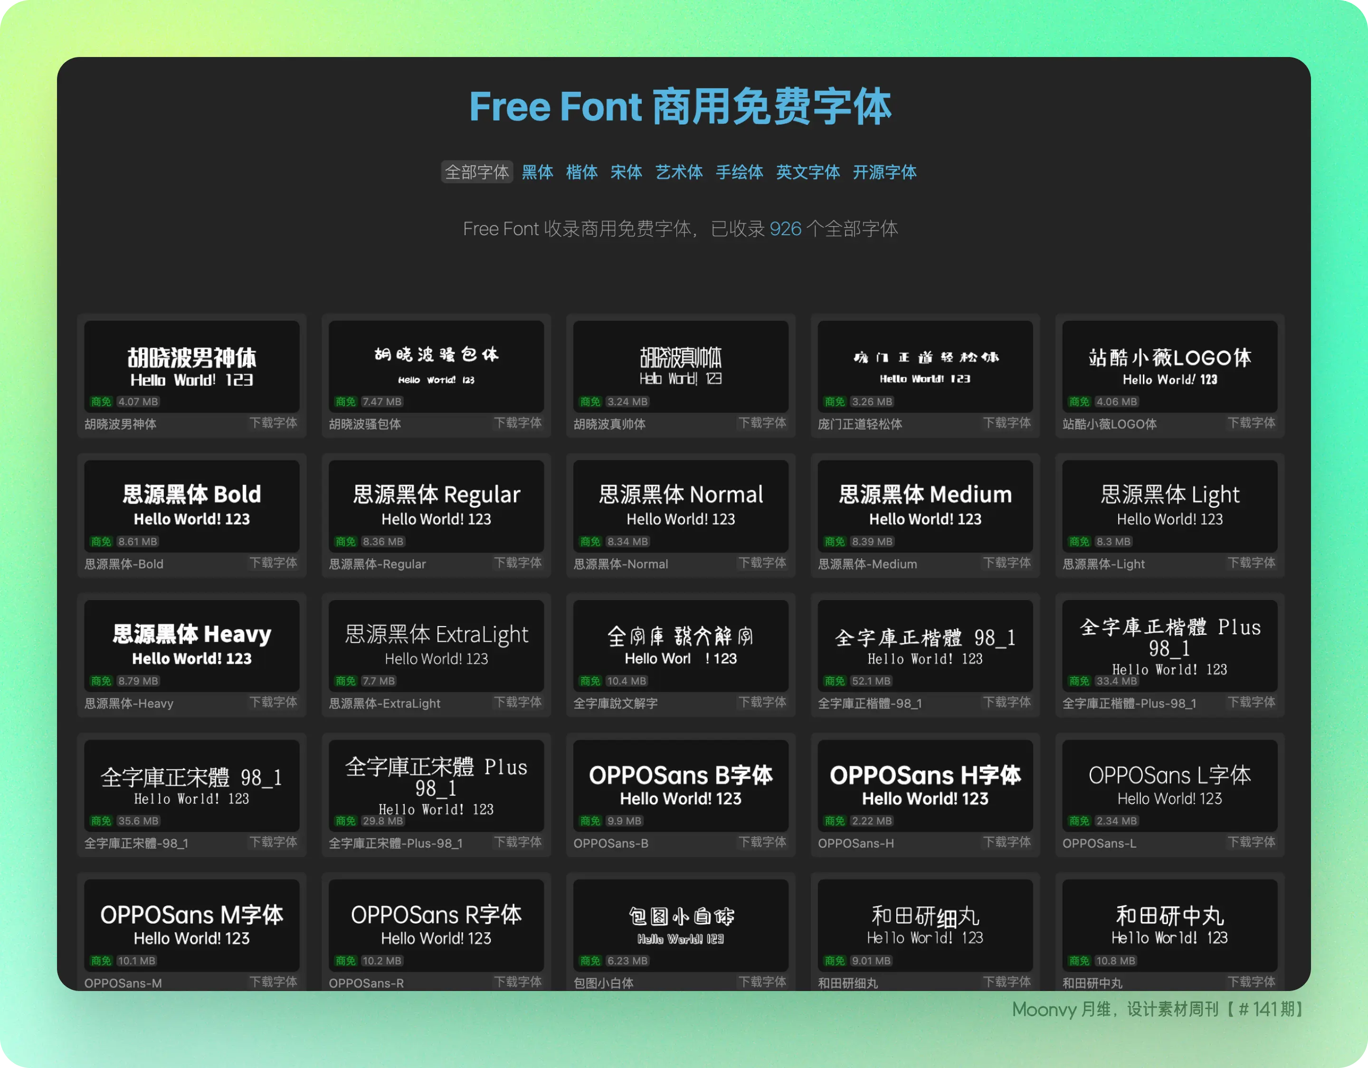Open the 宋体 category
The image size is (1368, 1068).
click(x=627, y=172)
